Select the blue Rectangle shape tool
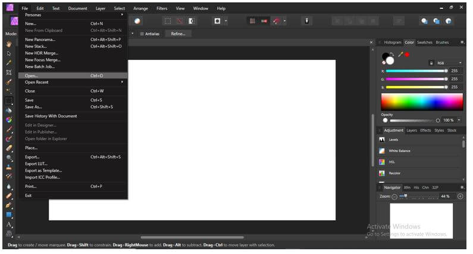This screenshot has width=473, height=254. tap(9, 215)
